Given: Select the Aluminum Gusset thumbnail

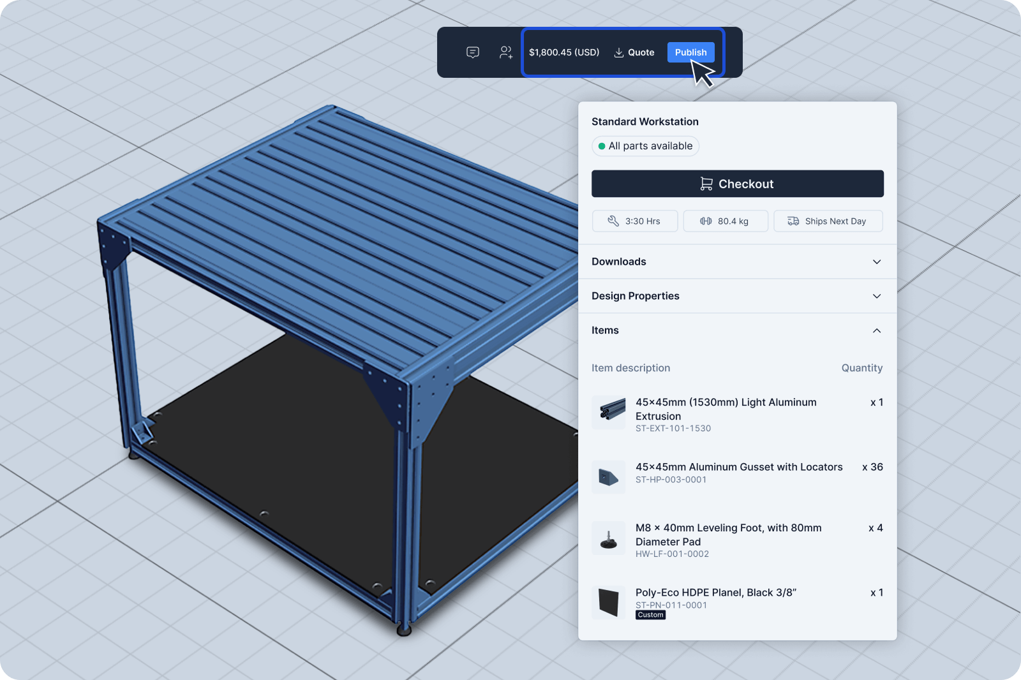Looking at the screenshot, I should 608,477.
